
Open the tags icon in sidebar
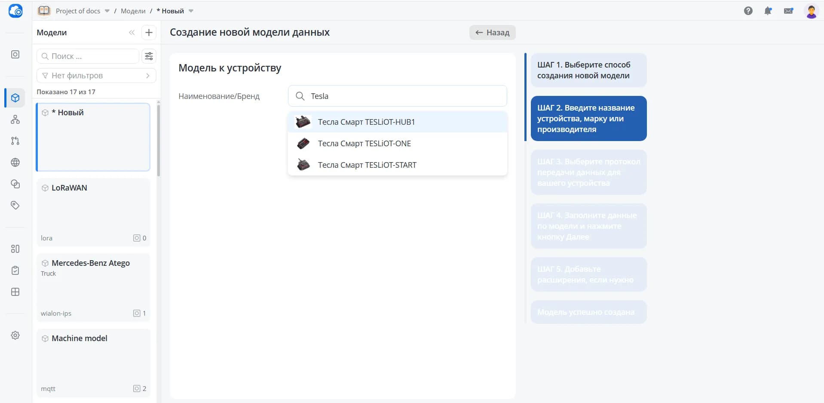[15, 205]
